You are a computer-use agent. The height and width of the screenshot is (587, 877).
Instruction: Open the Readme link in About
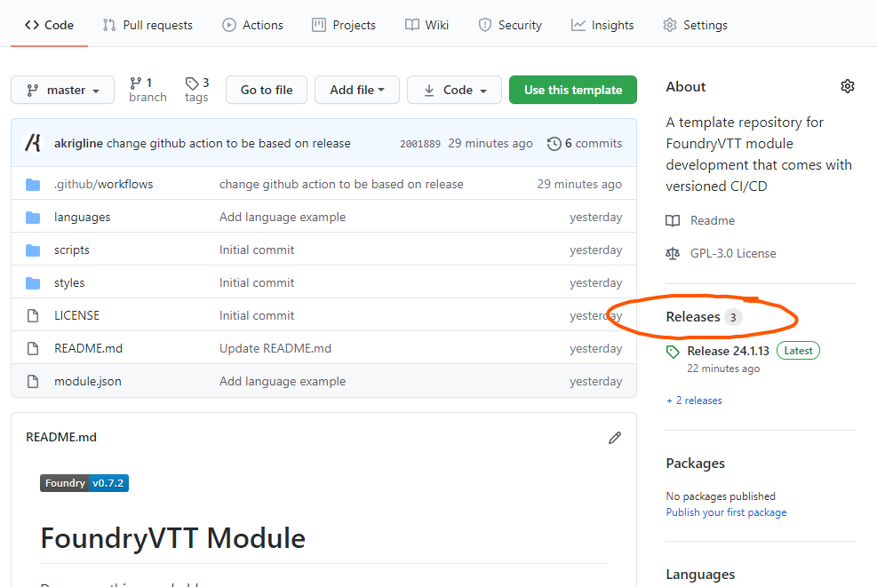(x=713, y=220)
